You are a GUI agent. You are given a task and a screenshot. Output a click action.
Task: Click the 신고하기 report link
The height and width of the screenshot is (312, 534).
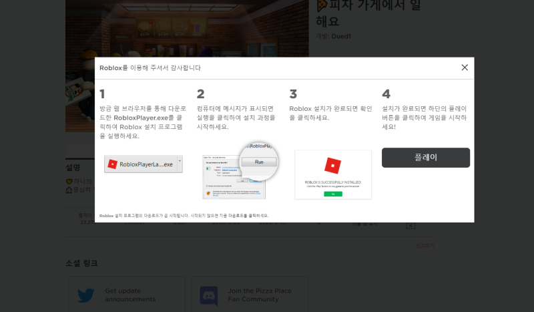pos(425,246)
